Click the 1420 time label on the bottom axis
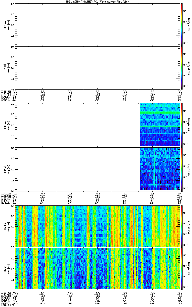 click(x=42, y=303)
